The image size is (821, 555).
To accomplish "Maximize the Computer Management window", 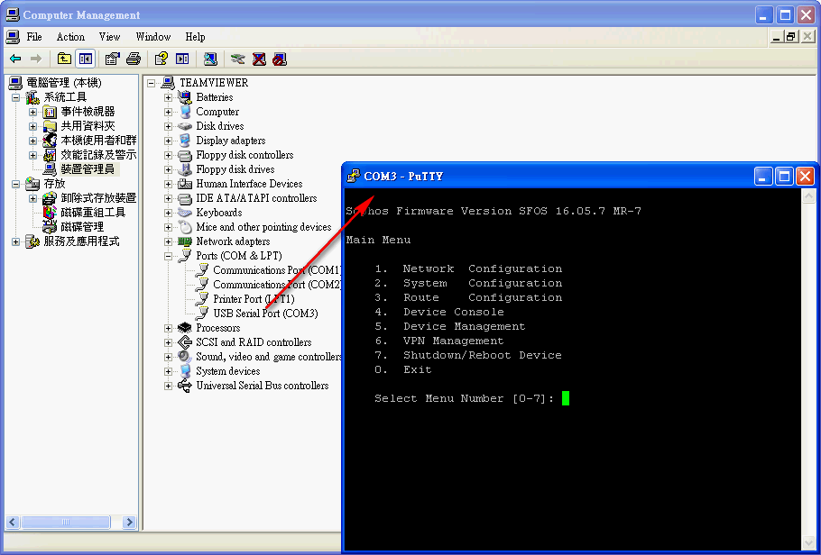I will pos(786,15).
